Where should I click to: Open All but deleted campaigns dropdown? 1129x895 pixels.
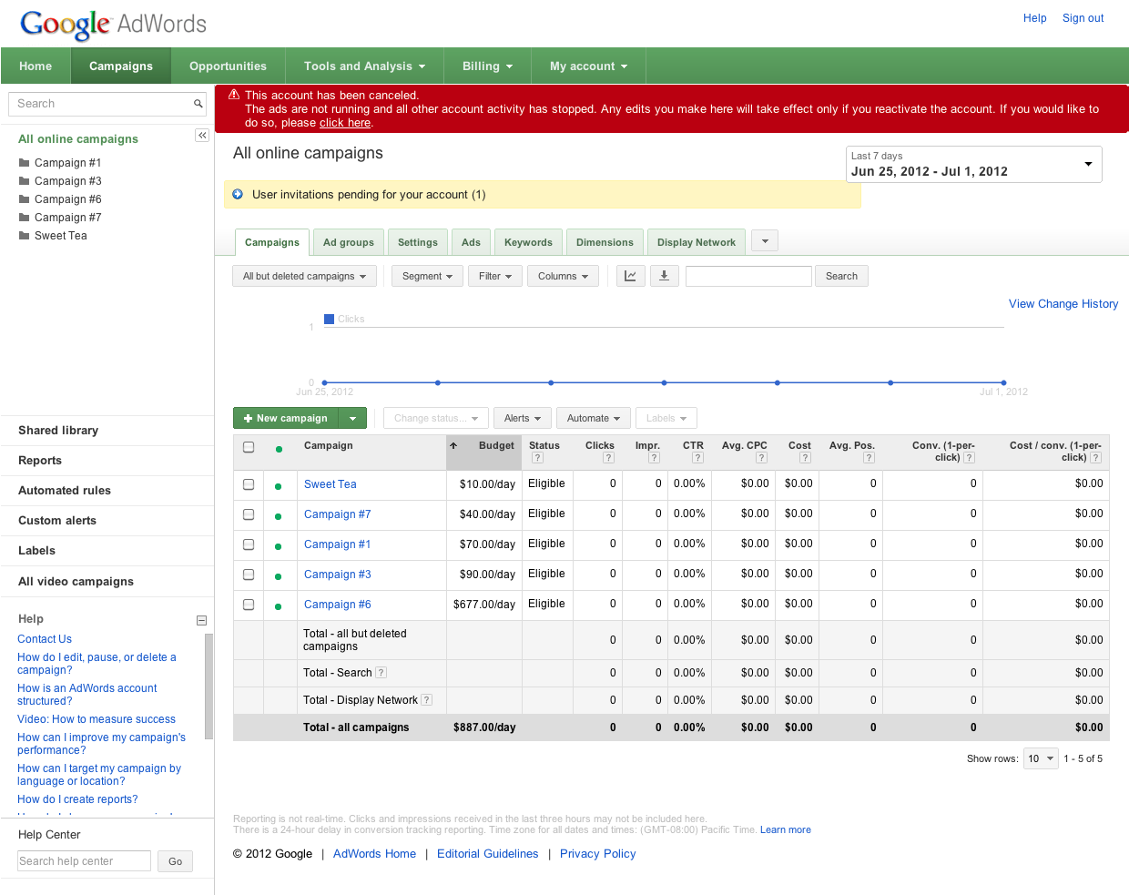pyautogui.click(x=304, y=276)
